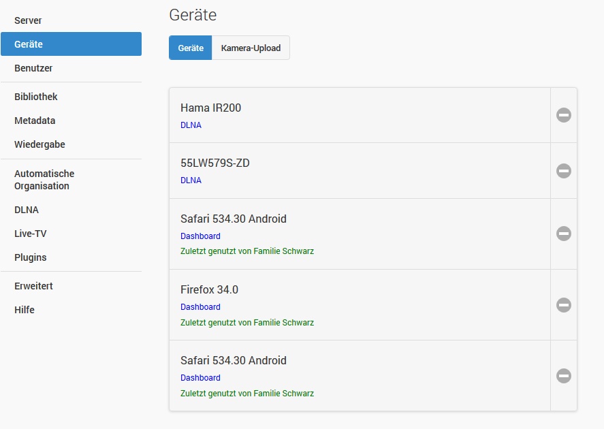Remove the first Safari 534.30 Android device
Image resolution: width=604 pixels, height=429 pixels.
(563, 234)
